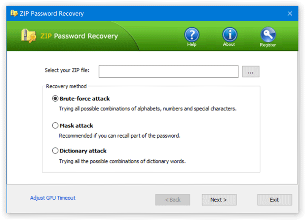
Task: Open the Adjust GPU Timeout link
Action: [53, 198]
